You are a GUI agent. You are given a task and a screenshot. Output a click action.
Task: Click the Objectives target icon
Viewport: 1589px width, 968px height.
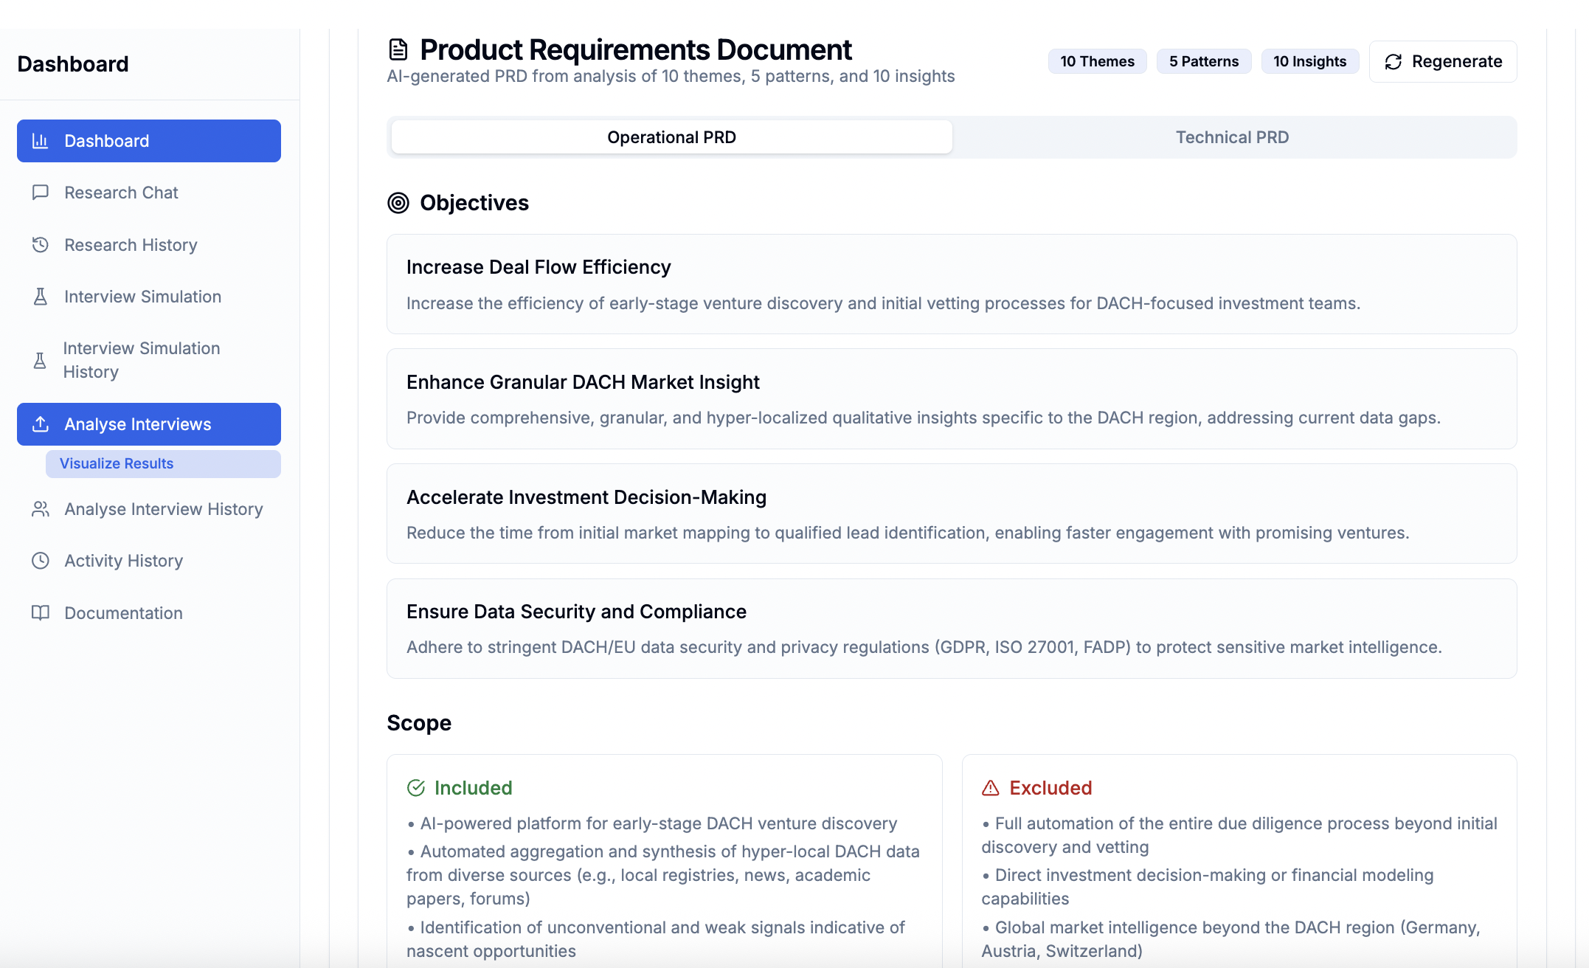tap(398, 203)
